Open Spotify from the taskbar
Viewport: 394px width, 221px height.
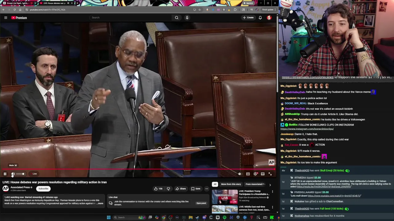point(224,217)
